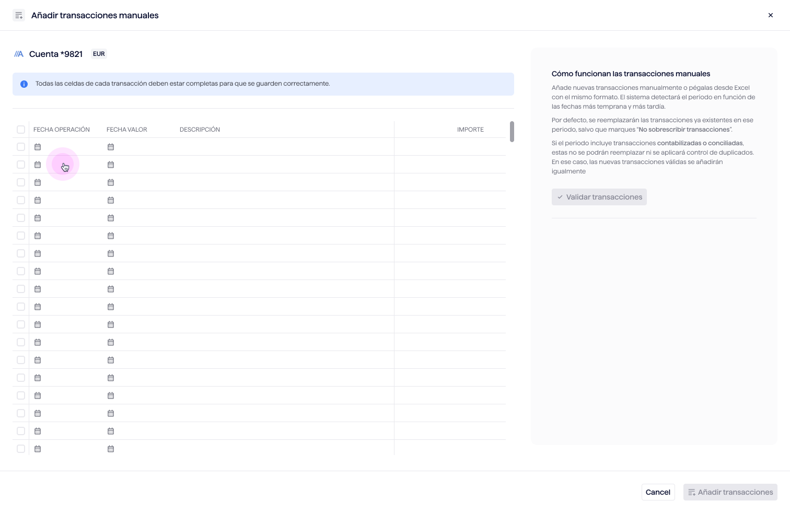Click the account logo beside Cuenta *9821
Image resolution: width=790 pixels, height=513 pixels.
click(x=19, y=54)
